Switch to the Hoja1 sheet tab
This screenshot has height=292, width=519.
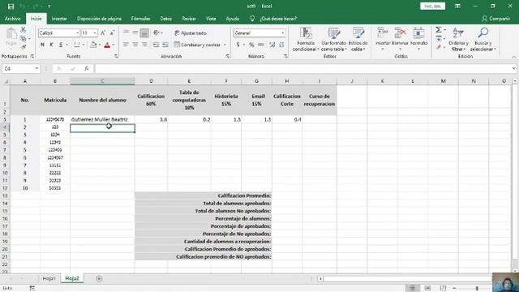[49, 278]
